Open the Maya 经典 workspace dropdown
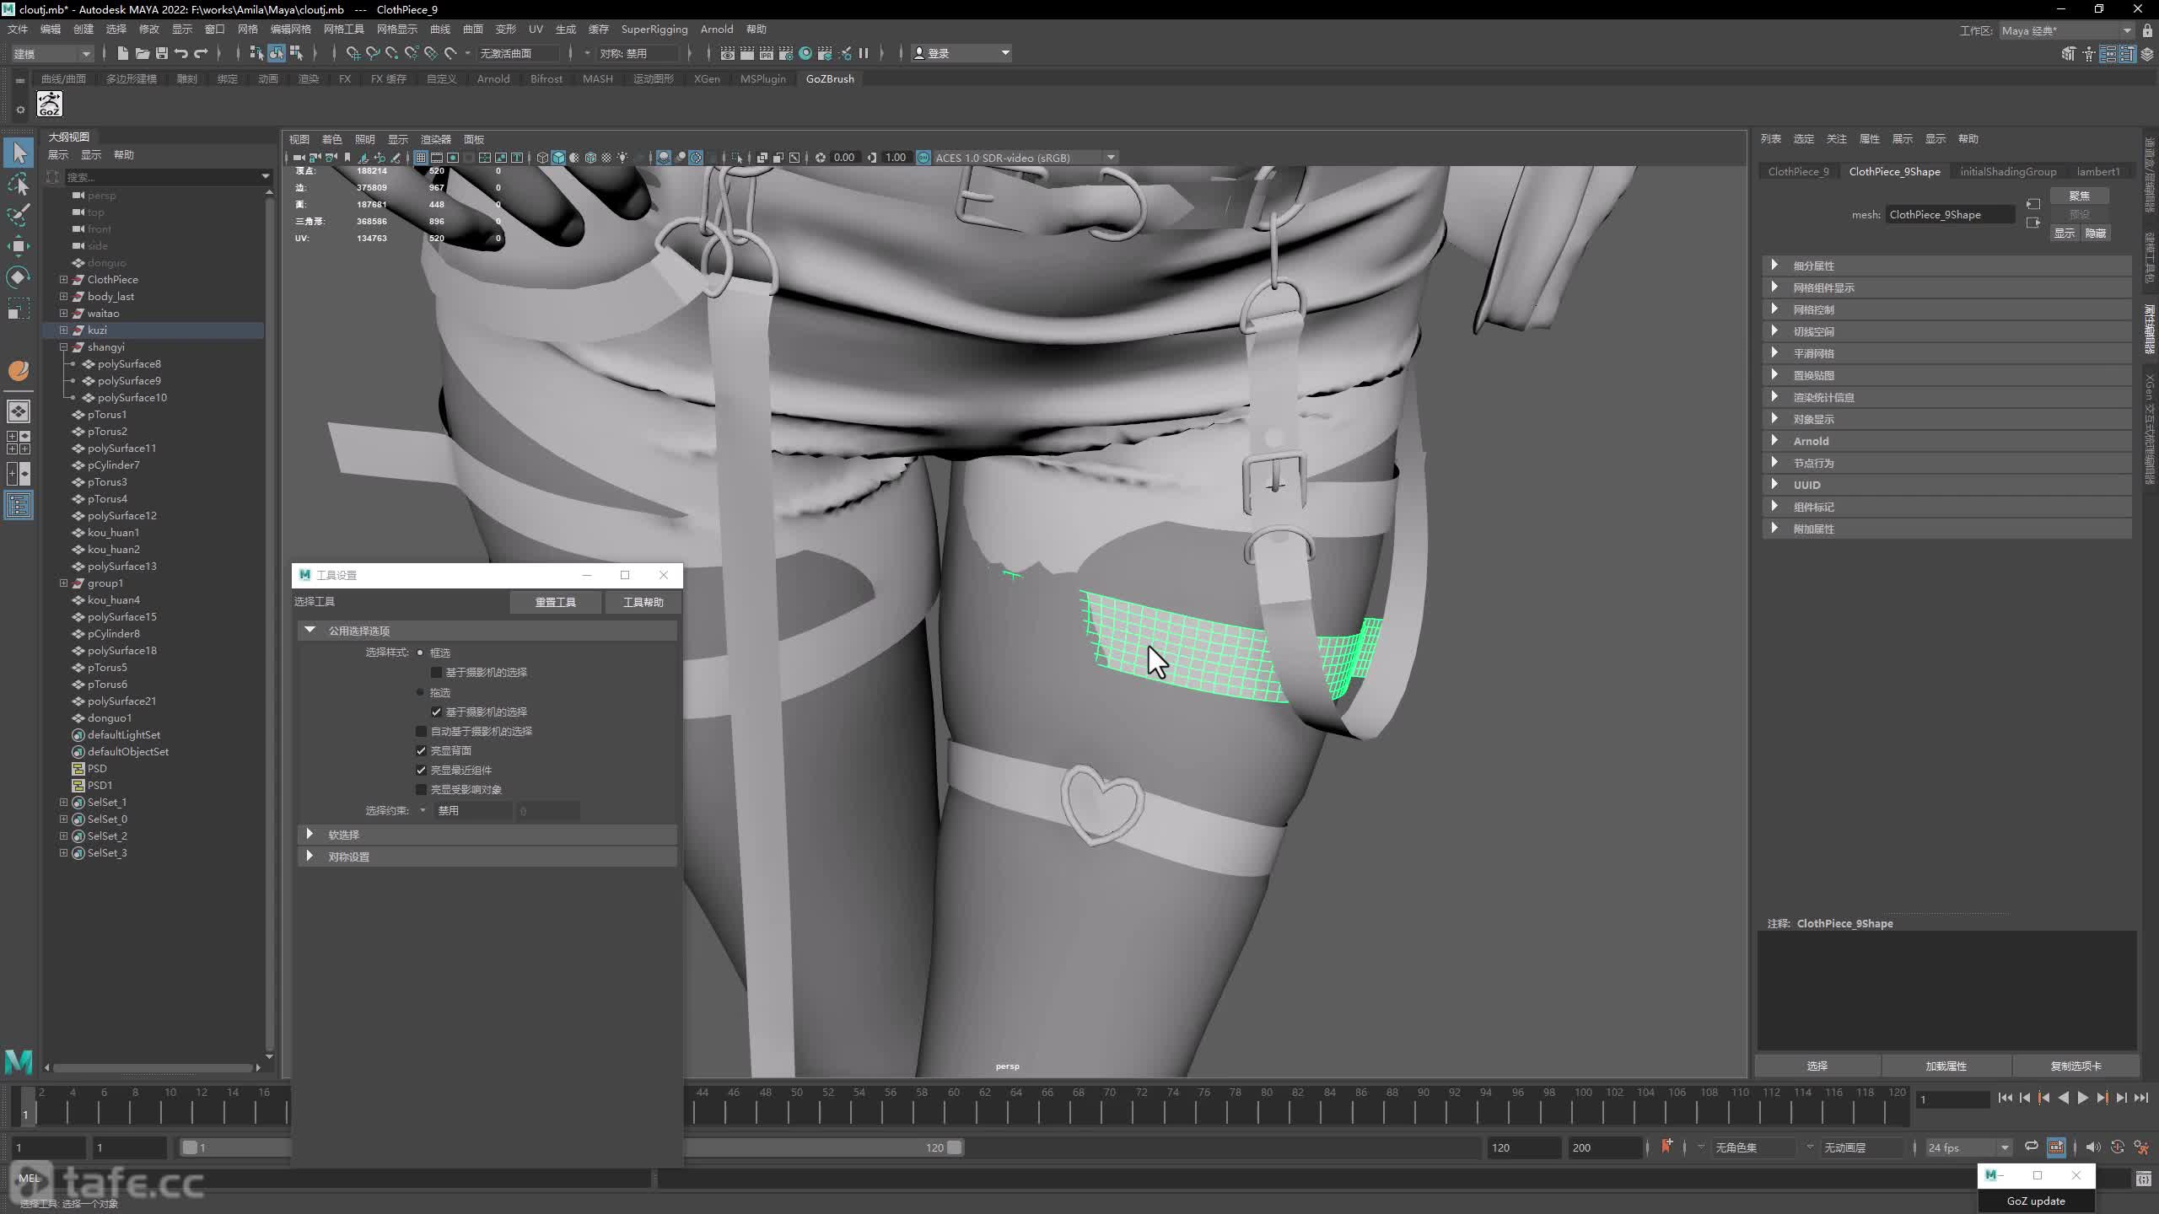Screen dimensions: 2159x1214 2068,30
